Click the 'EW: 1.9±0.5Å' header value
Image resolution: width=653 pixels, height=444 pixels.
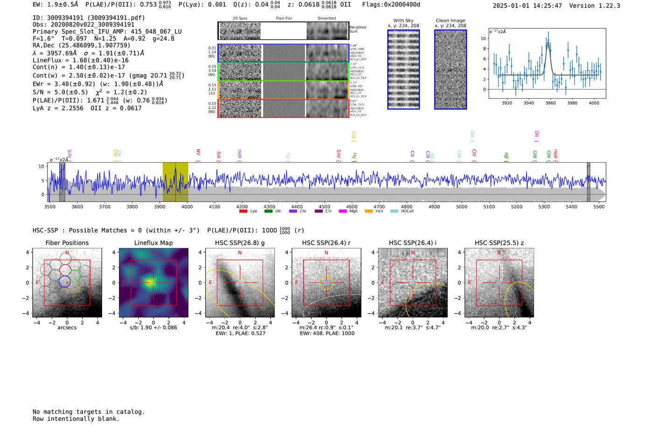click(56, 5)
